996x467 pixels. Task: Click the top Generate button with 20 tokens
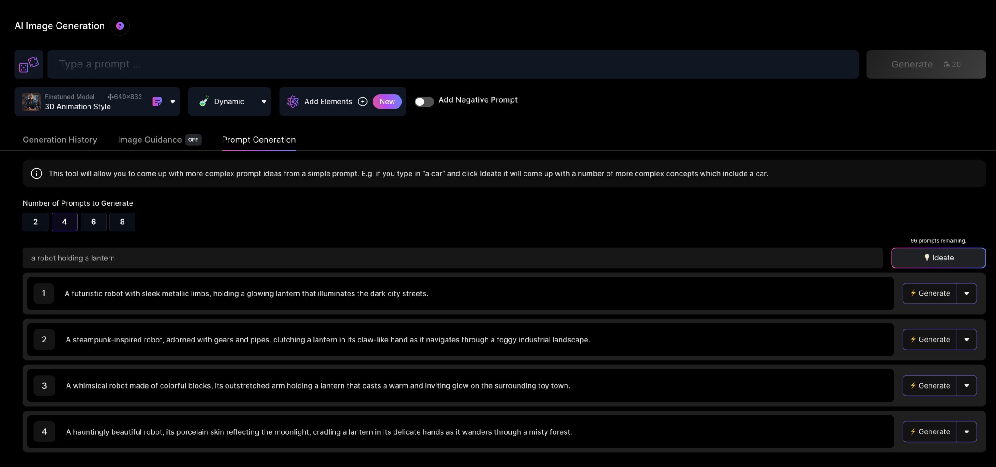coord(926,64)
